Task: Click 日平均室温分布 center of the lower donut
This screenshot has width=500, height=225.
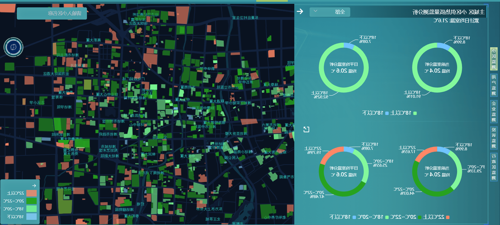Action: (x=344, y=171)
